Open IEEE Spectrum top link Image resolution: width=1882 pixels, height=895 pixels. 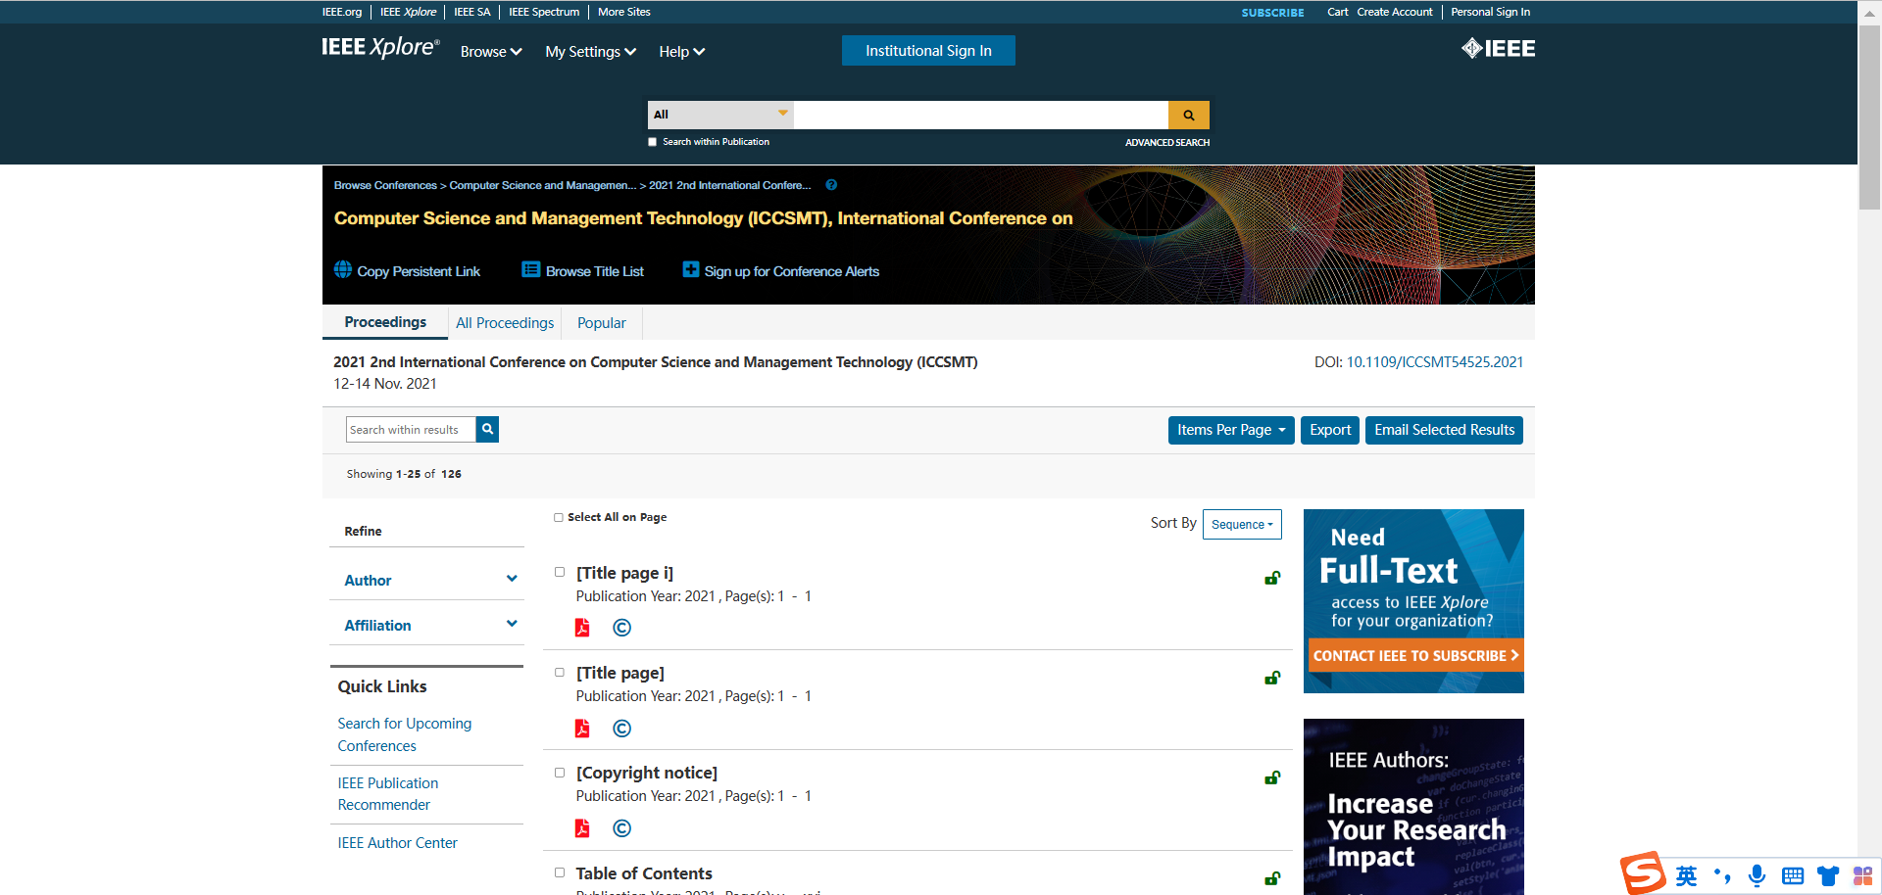pos(544,12)
